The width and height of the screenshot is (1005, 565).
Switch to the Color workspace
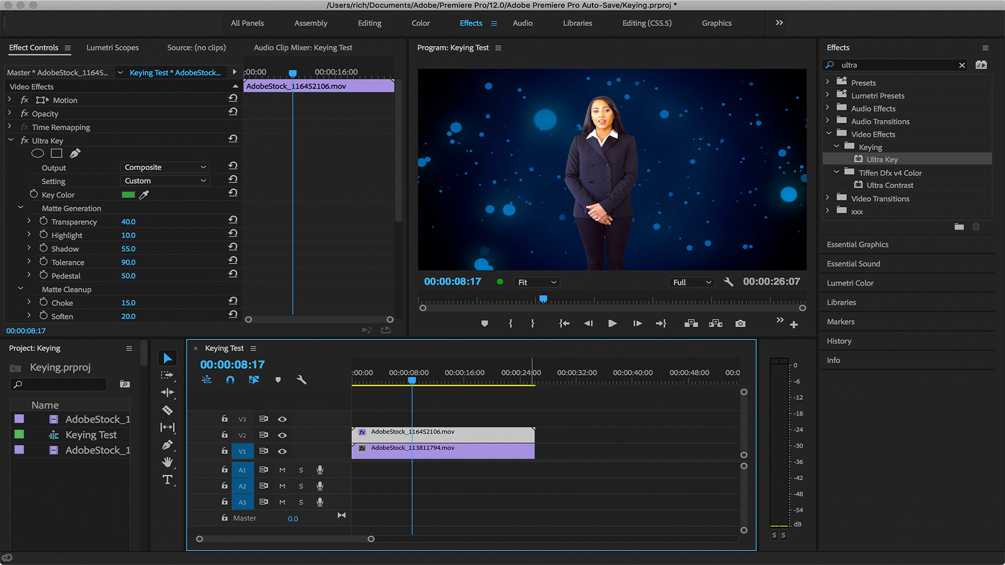point(420,23)
